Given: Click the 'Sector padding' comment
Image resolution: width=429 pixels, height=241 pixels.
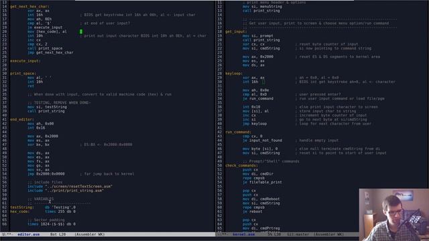Looking at the screenshot, I should coord(46,220).
